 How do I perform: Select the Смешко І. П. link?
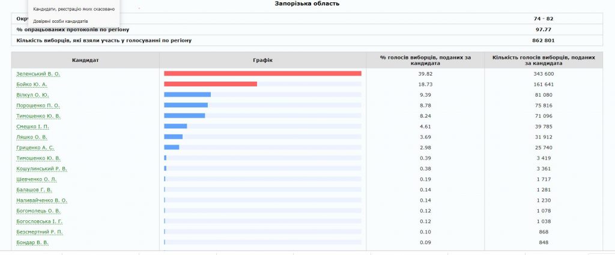(33, 127)
